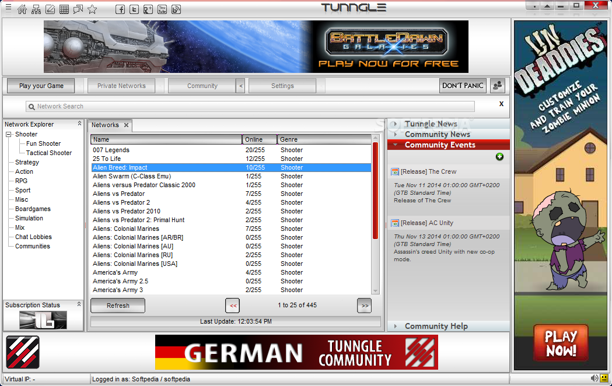Select Tactical Shooter in the tree
Image resolution: width=612 pixels, height=386 pixels.
click(49, 153)
